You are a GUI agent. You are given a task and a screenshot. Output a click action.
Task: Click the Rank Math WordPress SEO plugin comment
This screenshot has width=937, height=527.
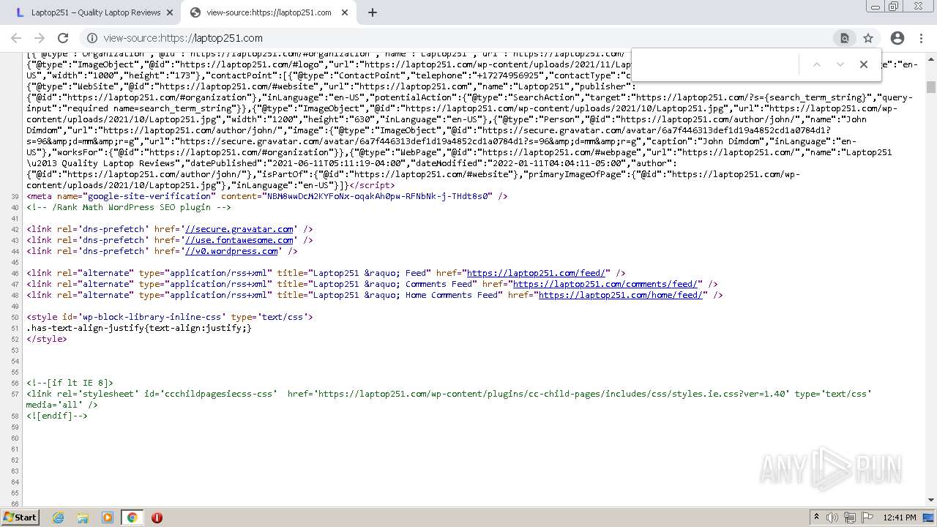point(129,207)
